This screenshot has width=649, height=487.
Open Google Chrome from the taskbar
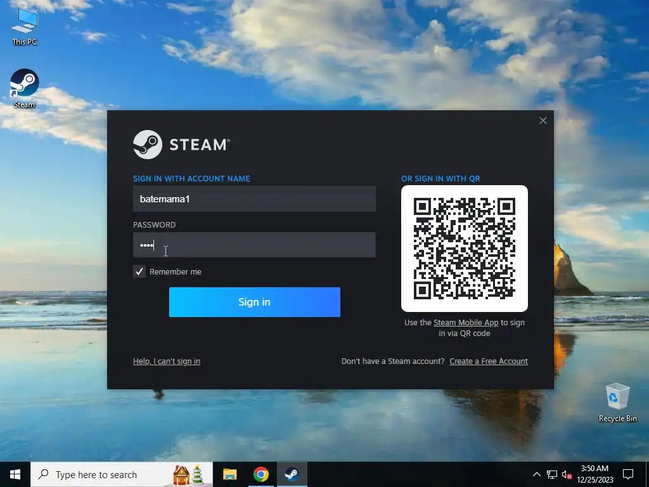tap(260, 474)
